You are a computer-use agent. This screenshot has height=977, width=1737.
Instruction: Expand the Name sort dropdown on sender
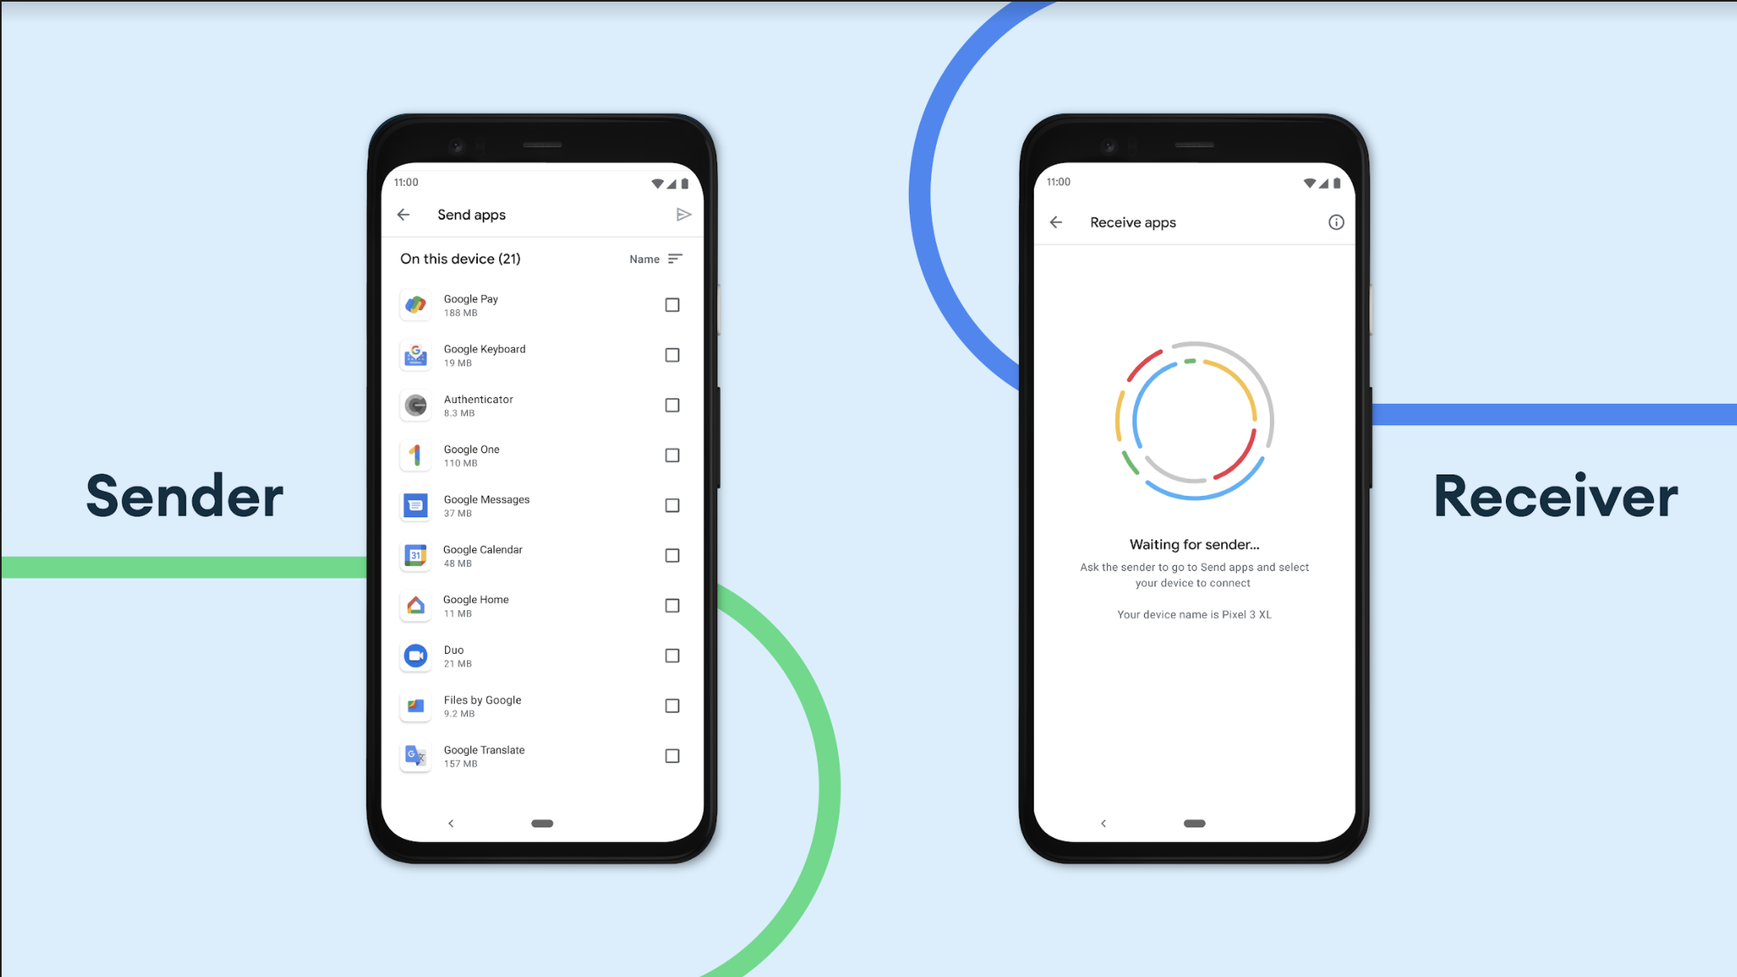click(656, 259)
